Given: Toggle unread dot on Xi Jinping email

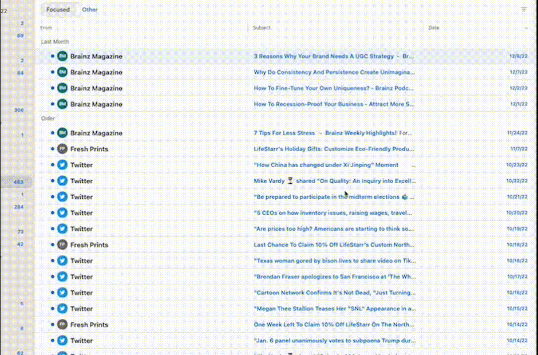Looking at the screenshot, I should click(x=53, y=165).
